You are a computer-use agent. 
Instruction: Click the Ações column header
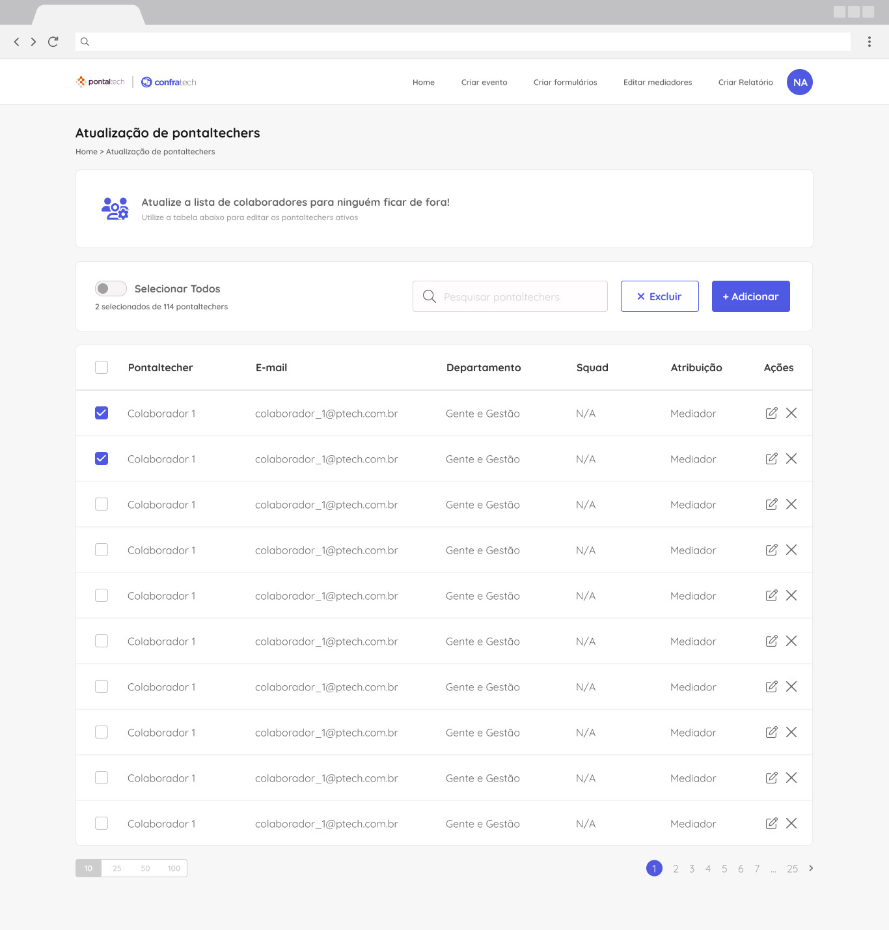tap(779, 367)
